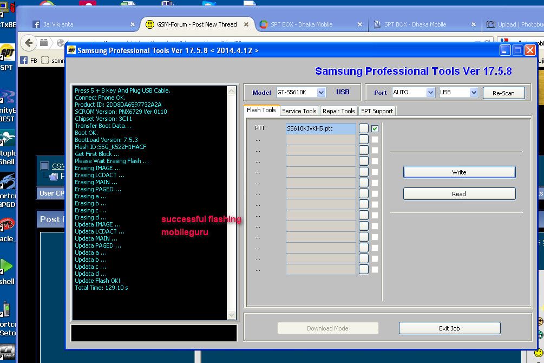This screenshot has width=544, height=363.
Task: Switch to the Repair Tools tab
Action: click(x=339, y=111)
